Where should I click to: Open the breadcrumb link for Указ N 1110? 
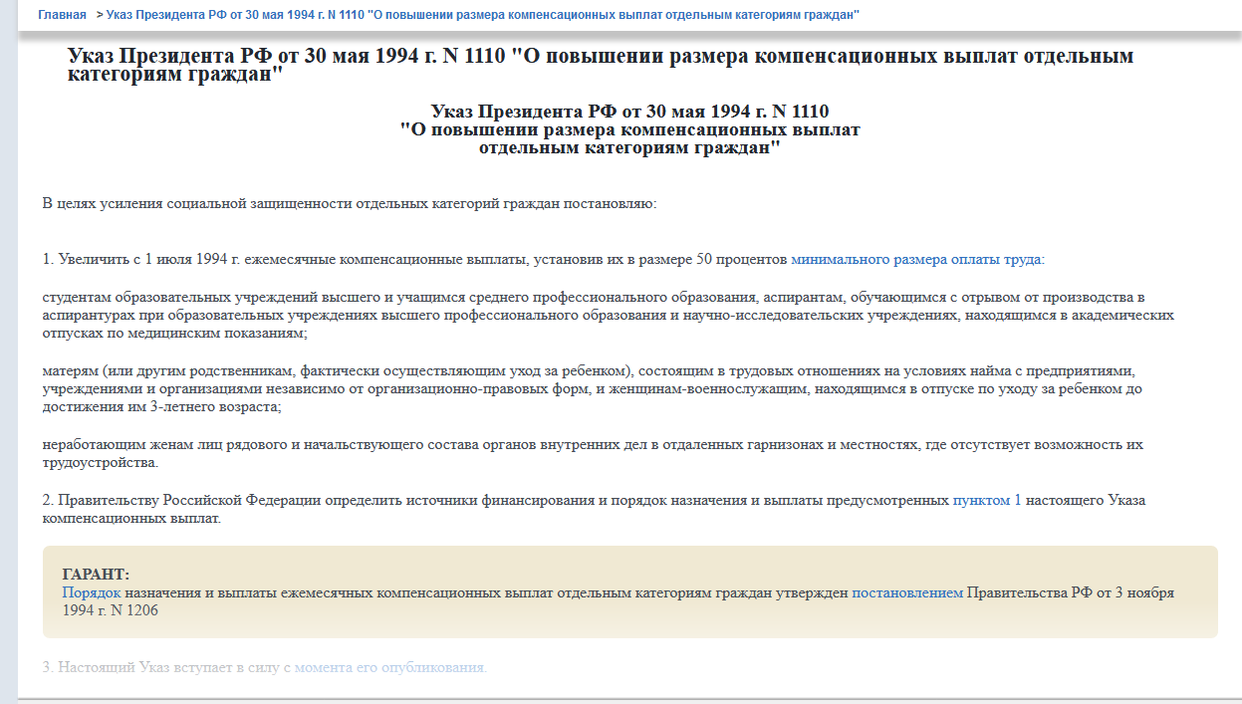pyautogui.click(x=483, y=15)
